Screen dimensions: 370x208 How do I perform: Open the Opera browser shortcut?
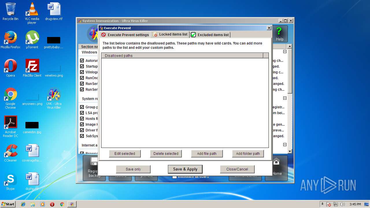10,68
